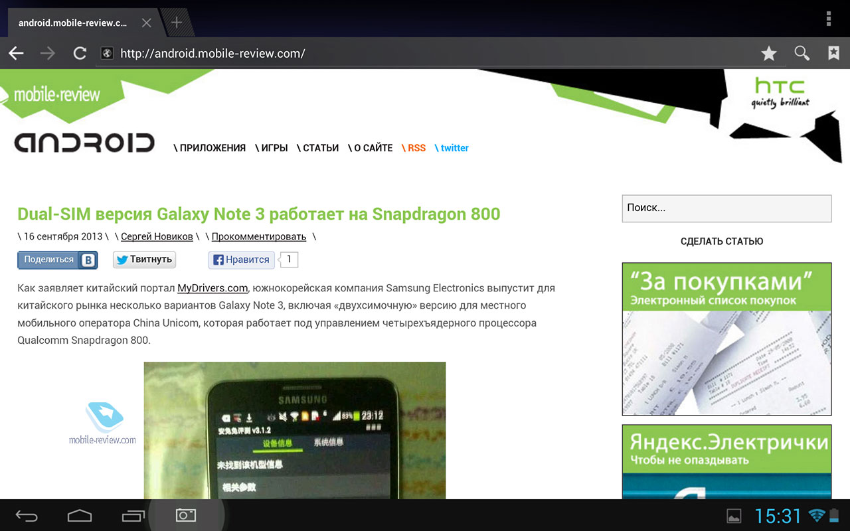Focus the Поиск... search field

726,208
